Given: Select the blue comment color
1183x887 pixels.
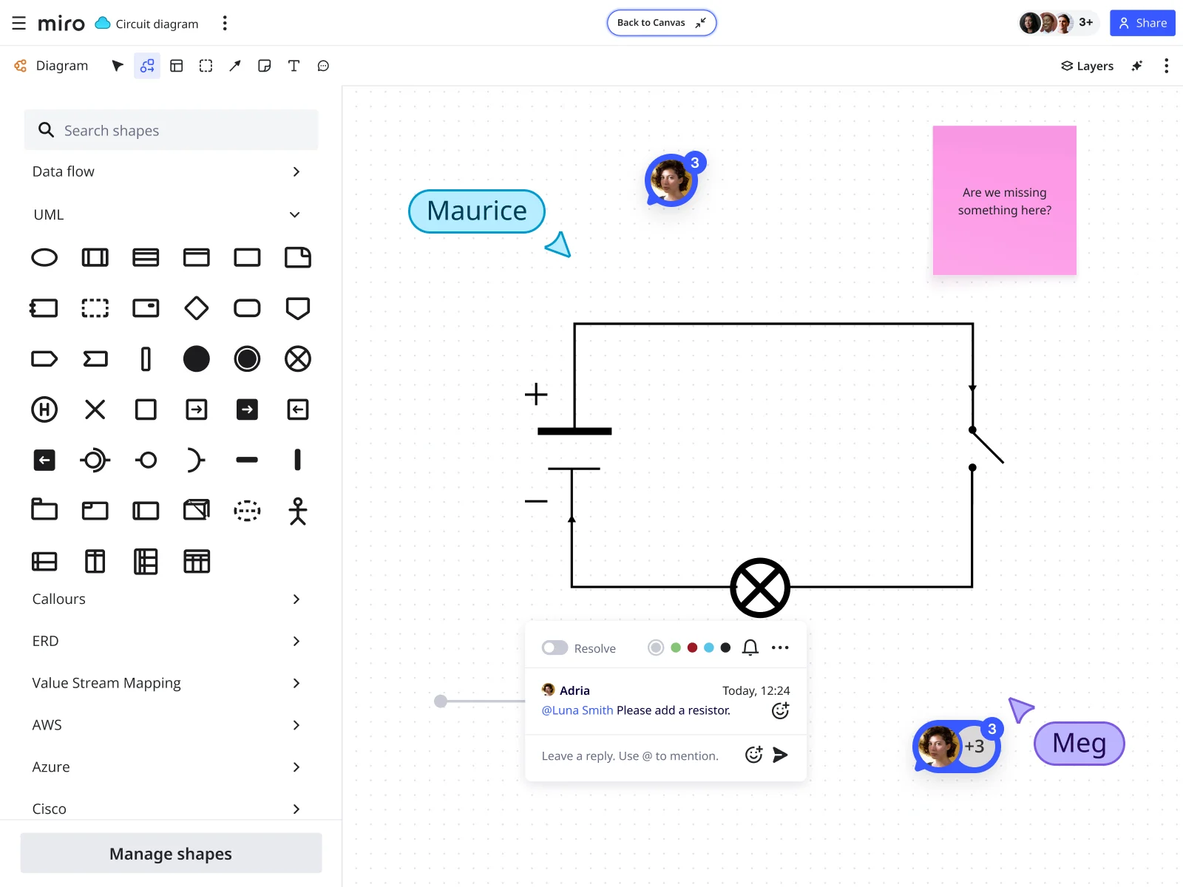Looking at the screenshot, I should (709, 648).
